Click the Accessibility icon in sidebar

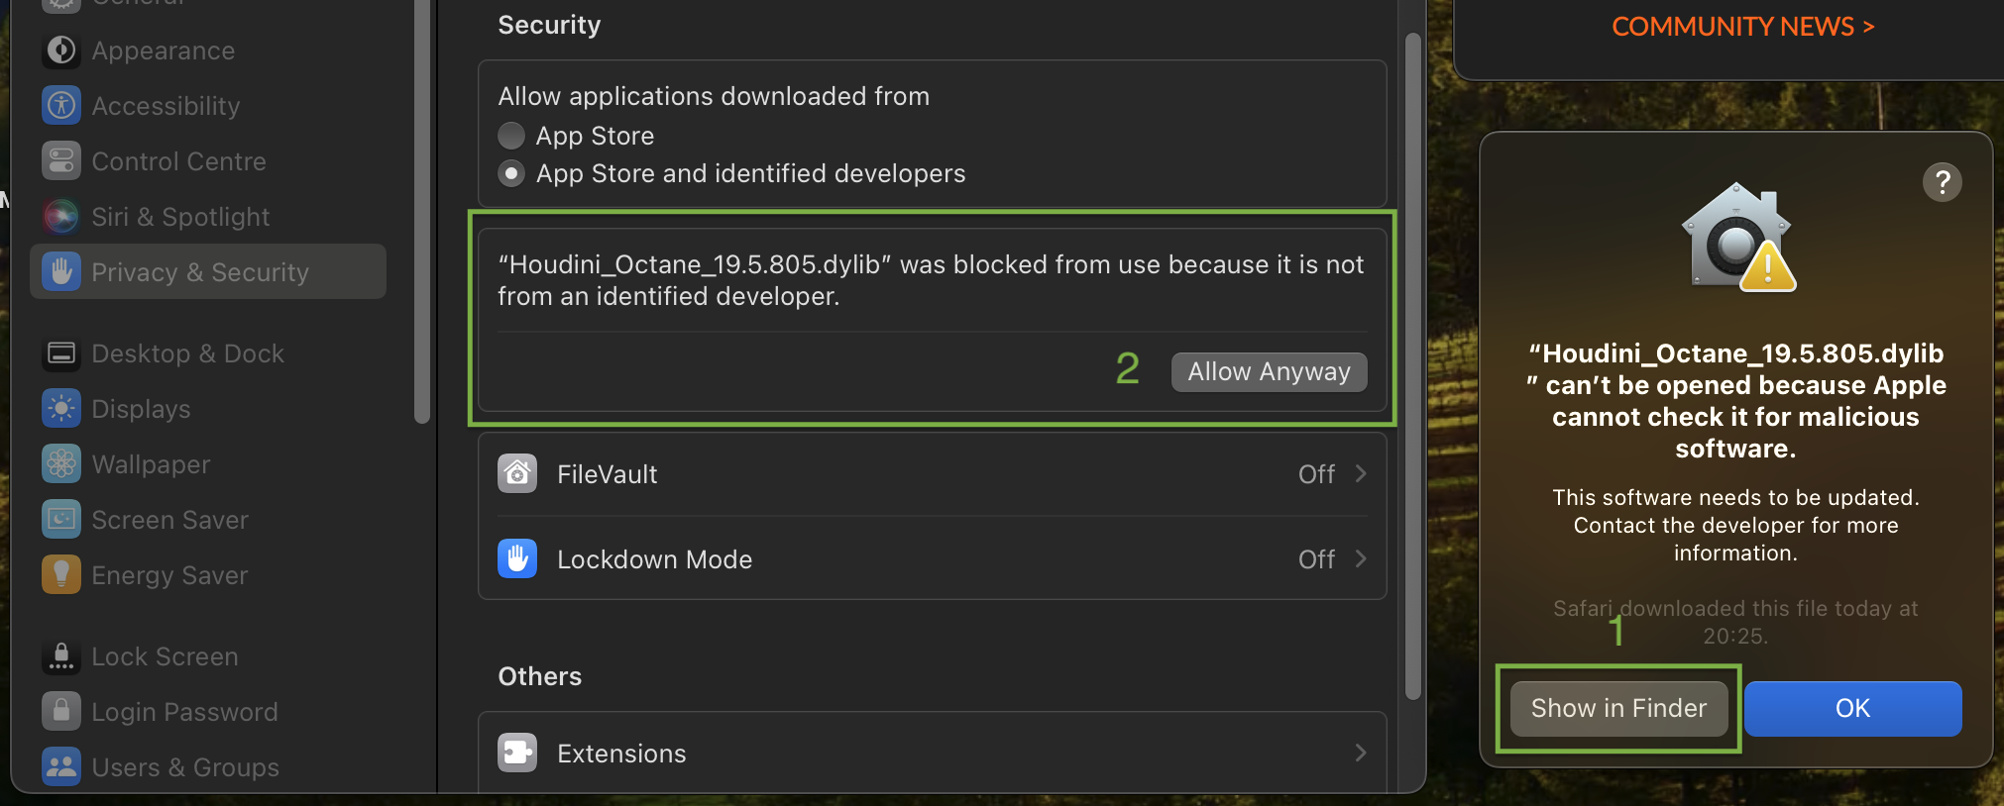61,106
